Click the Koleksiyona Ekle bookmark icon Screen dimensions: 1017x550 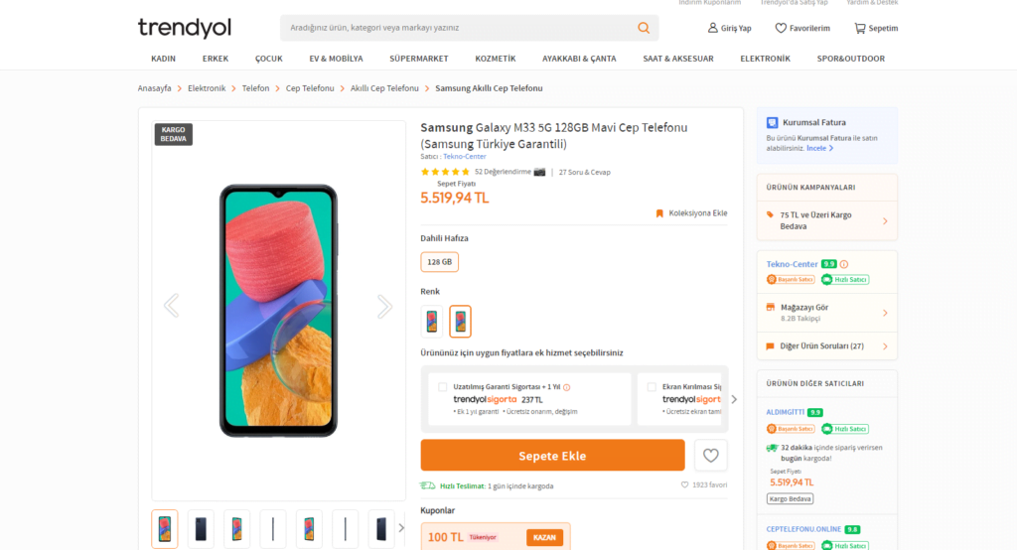click(x=659, y=213)
